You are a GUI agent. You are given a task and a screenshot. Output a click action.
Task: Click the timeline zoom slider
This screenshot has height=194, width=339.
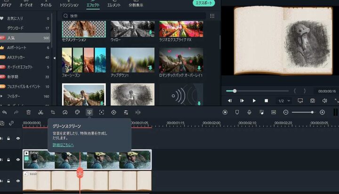[x=304, y=112]
